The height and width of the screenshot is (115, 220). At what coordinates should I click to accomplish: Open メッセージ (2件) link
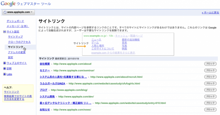18,26
